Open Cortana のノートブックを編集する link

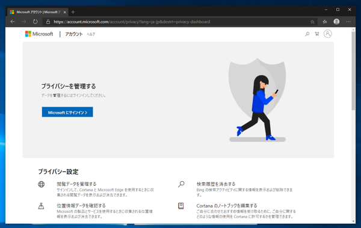pos(227,205)
